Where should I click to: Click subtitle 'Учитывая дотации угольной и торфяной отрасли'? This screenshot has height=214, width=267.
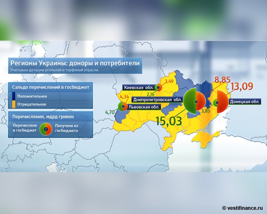tap(54, 70)
